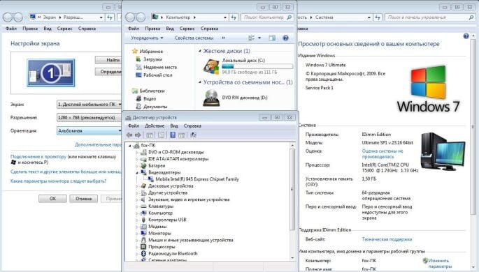Expand the Мониторы tree node

pos(136,234)
